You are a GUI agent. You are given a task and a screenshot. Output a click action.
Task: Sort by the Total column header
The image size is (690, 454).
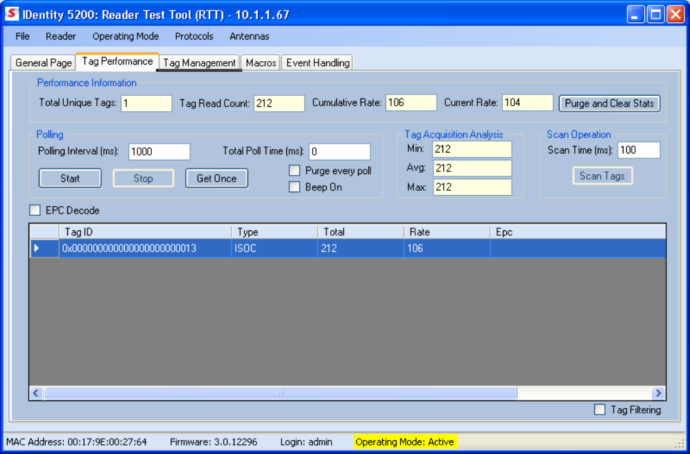click(361, 232)
